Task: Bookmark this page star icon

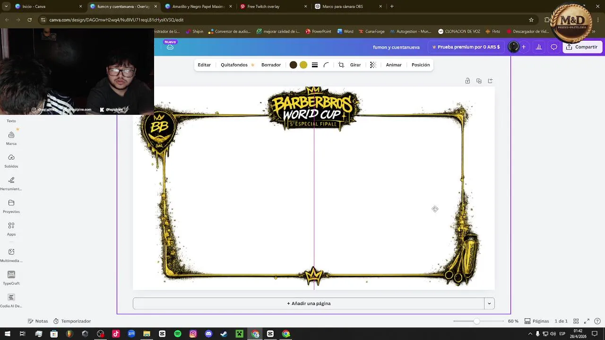Action: 531,20
